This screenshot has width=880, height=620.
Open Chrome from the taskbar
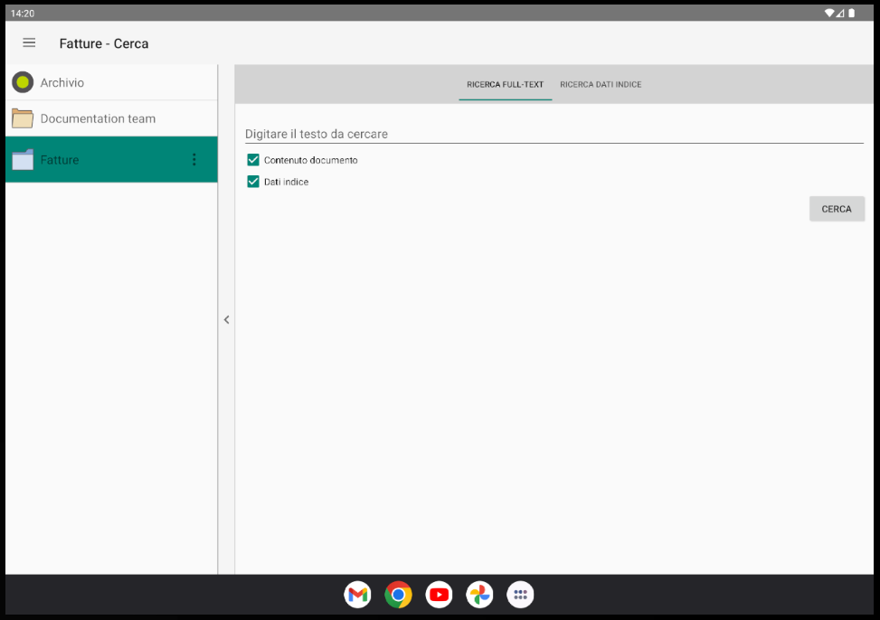tap(398, 595)
